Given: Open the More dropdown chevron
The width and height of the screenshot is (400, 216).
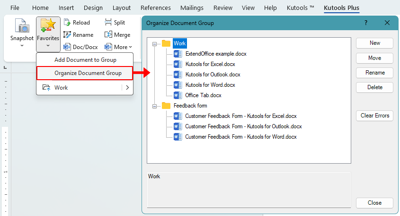Looking at the screenshot, I should (130, 47).
